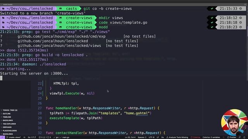Click "home.gohtml" string on line 28
Image resolution: width=248 pixels, height=139 pixels.
(x=137, y=113)
